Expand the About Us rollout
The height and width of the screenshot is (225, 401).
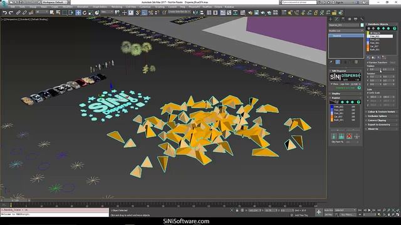(x=382, y=129)
